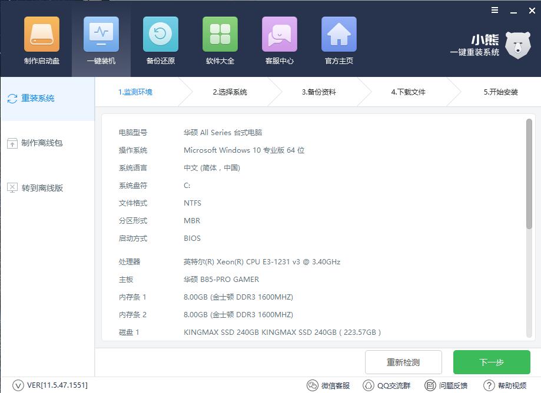Open the 制作启动盘 boot disk tool
Viewport: 541px width, 393px height.
pos(42,41)
